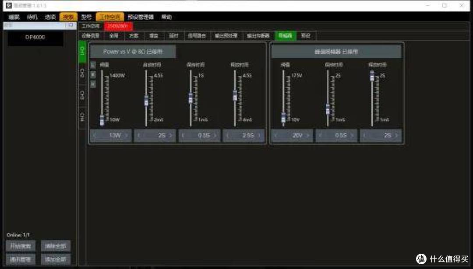The height and width of the screenshot is (269, 473).
Task: Decrease the 20V peak threshold value
Action: tap(276, 136)
